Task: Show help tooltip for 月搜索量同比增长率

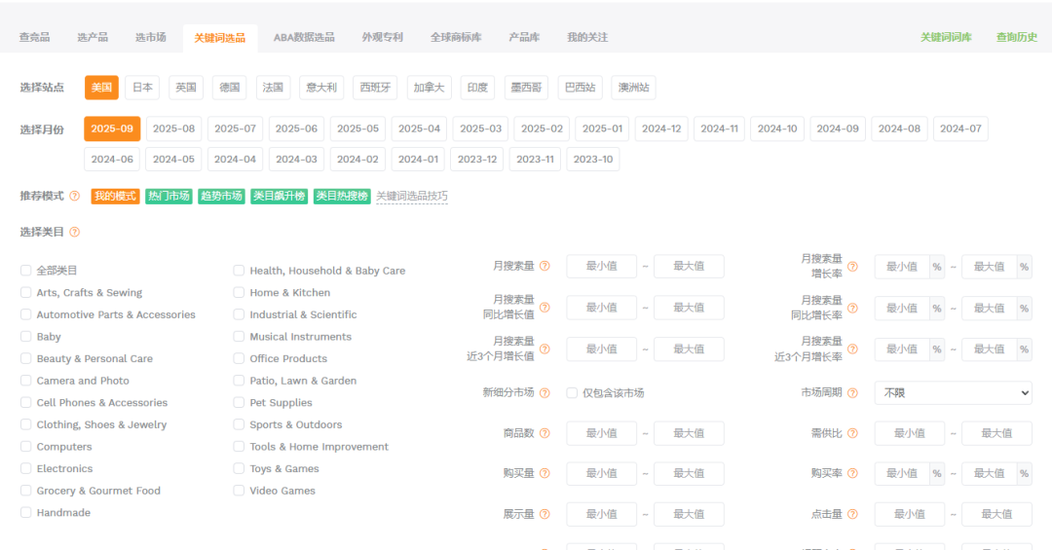Action: pos(852,308)
